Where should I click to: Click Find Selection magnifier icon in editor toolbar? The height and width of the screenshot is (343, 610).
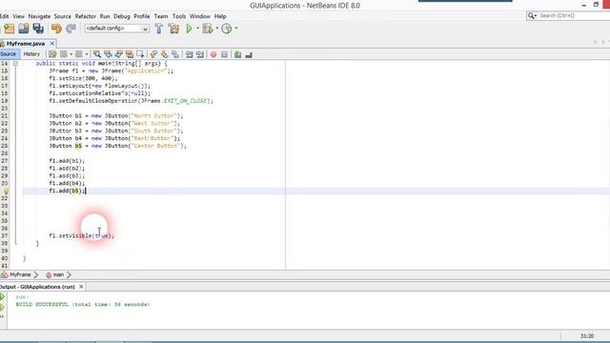[97, 54]
